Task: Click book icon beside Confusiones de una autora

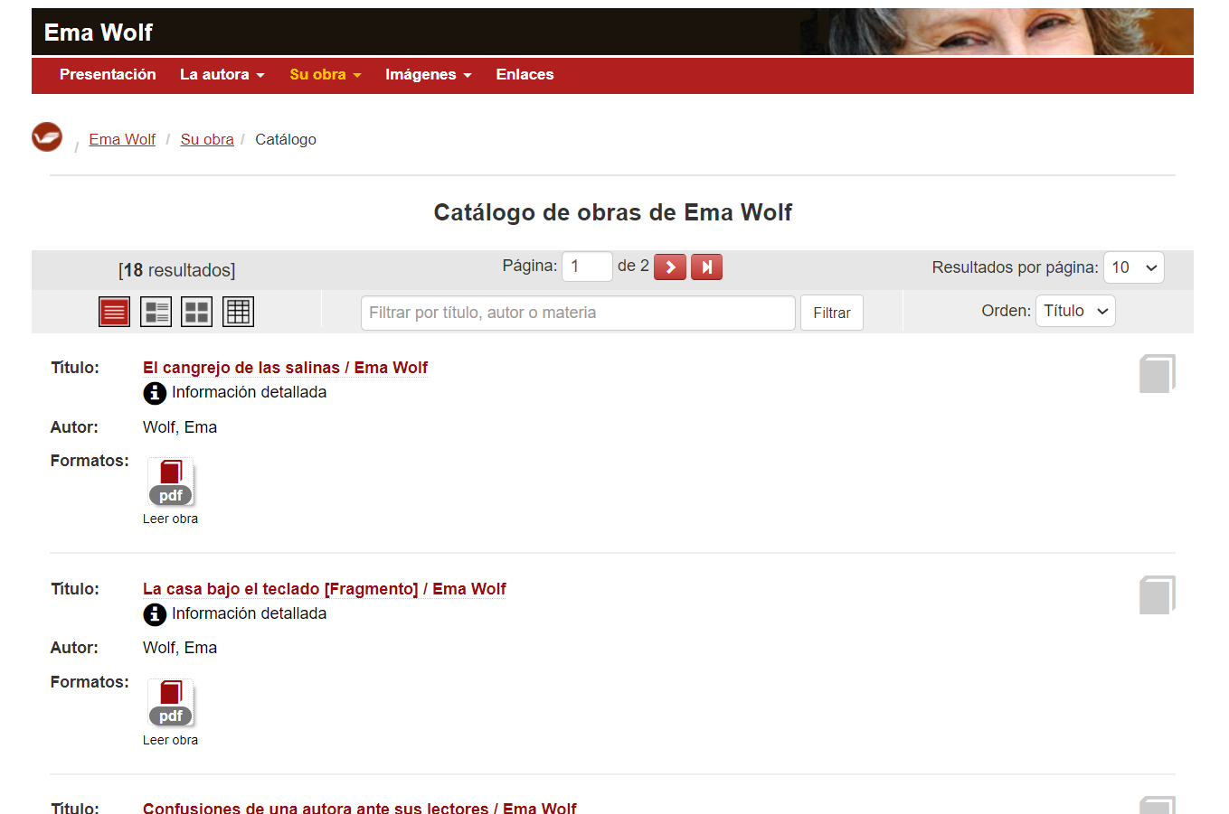Action: click(1157, 805)
